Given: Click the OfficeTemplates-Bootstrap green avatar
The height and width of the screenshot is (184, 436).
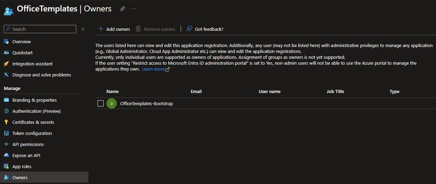Looking at the screenshot, I should [x=111, y=103].
